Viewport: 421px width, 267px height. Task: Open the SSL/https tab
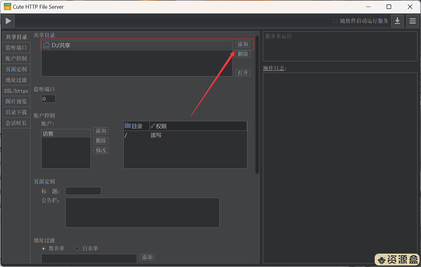16,91
